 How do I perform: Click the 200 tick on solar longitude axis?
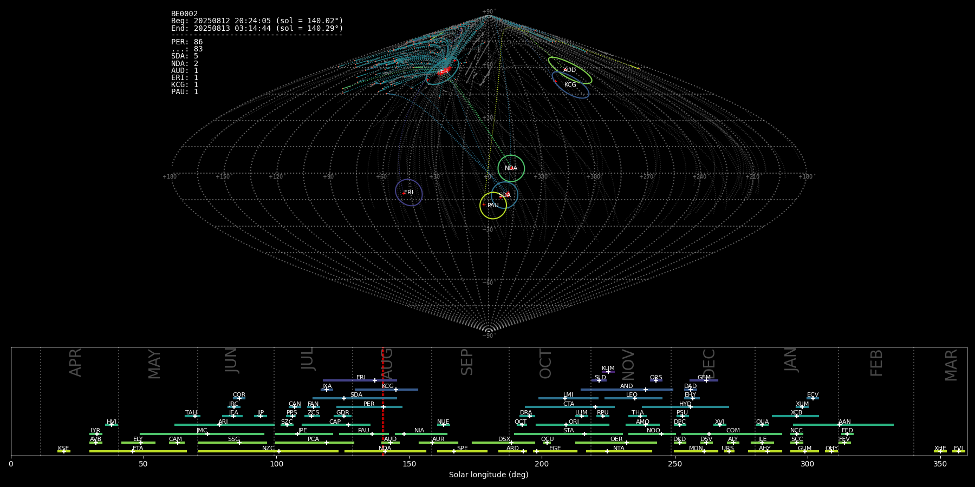[x=542, y=464]
